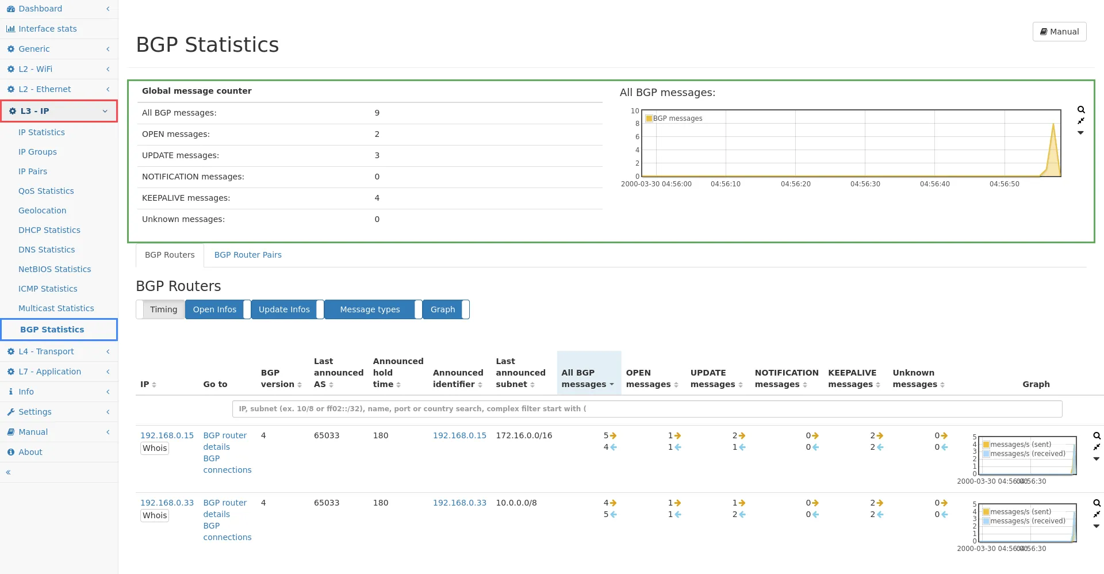Image resolution: width=1104 pixels, height=574 pixels.
Task: Click the double-chevron sidebar collapse icon
Action: [x=9, y=472]
